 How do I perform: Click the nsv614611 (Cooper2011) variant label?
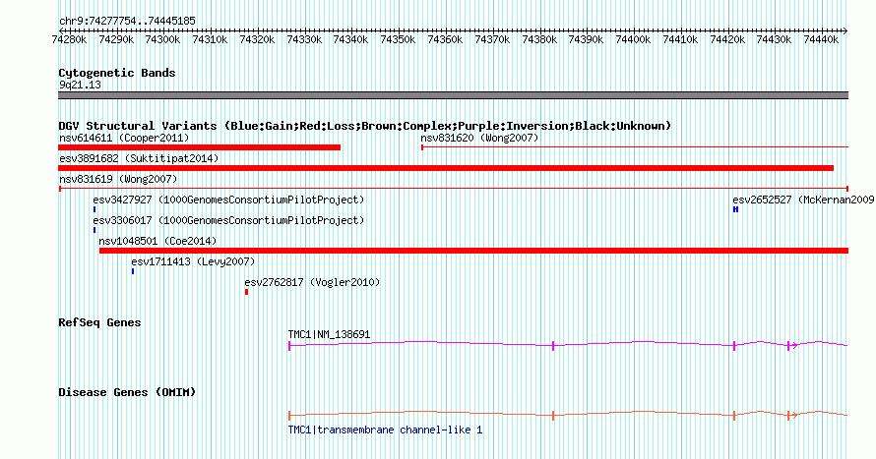coord(124,138)
